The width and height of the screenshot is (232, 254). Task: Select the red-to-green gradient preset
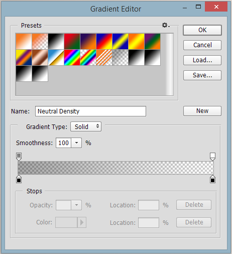(x=72, y=41)
